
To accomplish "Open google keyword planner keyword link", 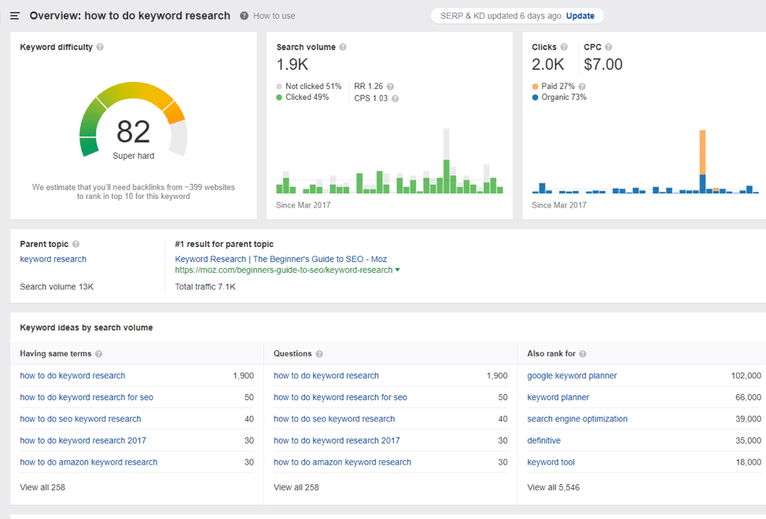I will 572,375.
